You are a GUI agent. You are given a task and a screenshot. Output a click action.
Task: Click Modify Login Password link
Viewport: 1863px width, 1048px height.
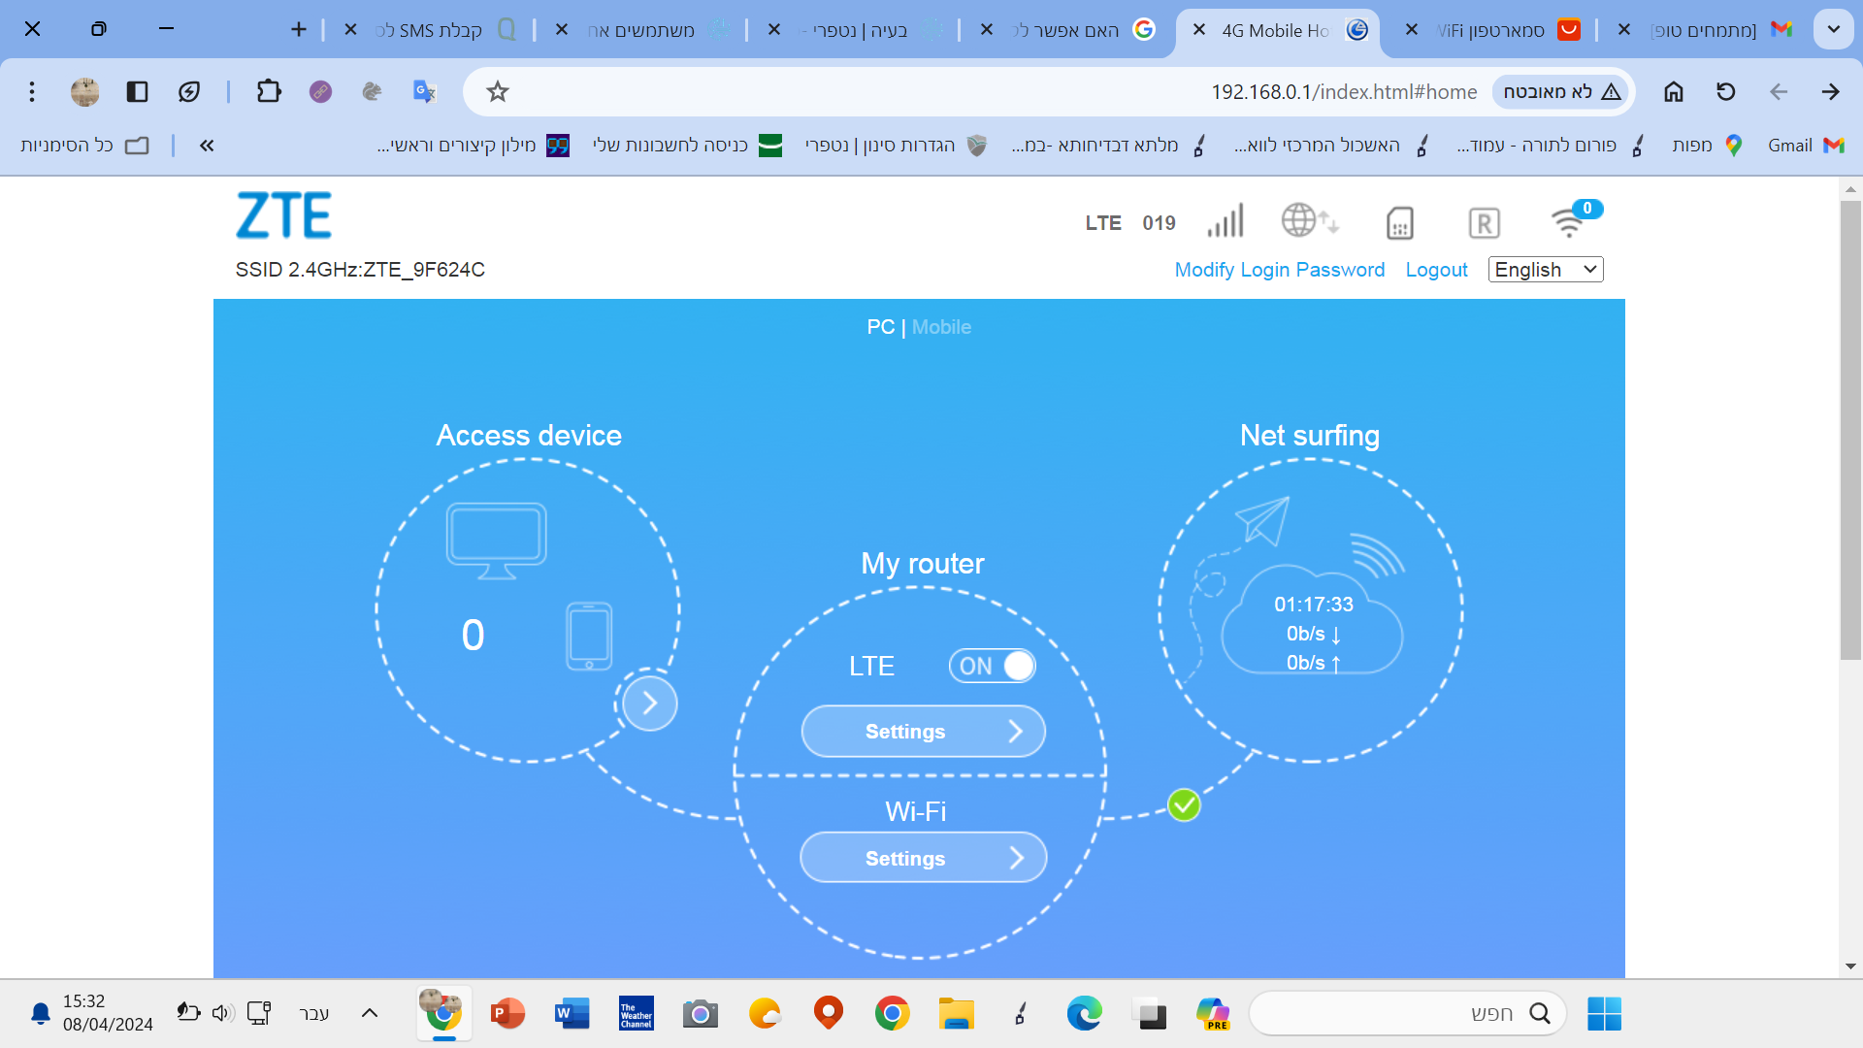pyautogui.click(x=1279, y=270)
